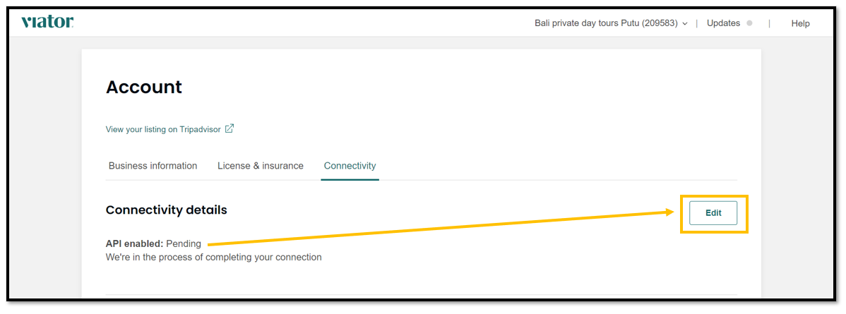Switch to the Business information tab

[153, 166]
